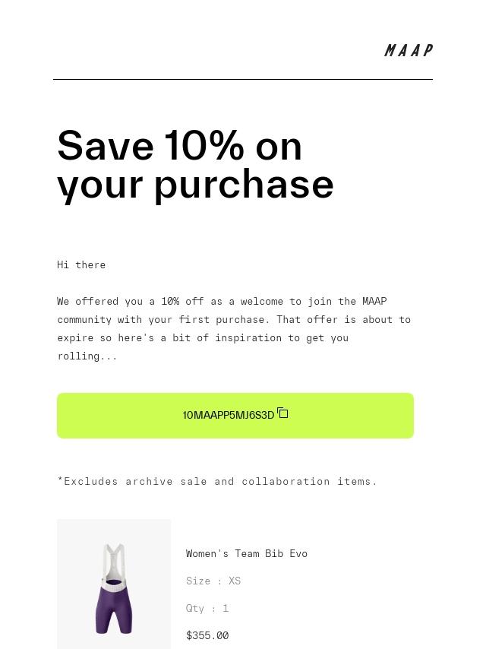Image resolution: width=486 pixels, height=649 pixels.
Task: Click "expire" in the offer paragraph
Action: (x=75, y=338)
